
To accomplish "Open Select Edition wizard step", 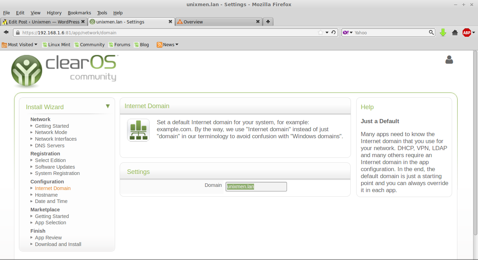I will [x=50, y=160].
